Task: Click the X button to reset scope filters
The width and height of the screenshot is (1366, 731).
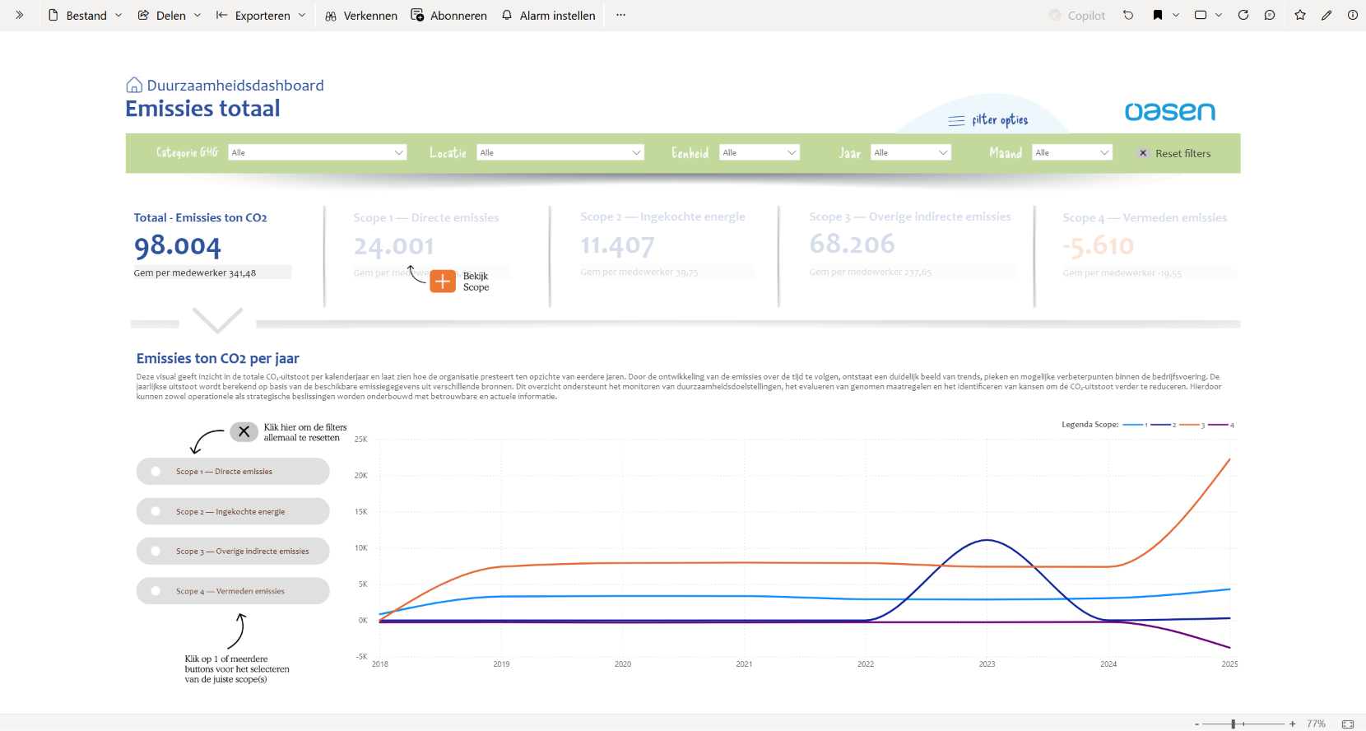Action: (x=244, y=431)
